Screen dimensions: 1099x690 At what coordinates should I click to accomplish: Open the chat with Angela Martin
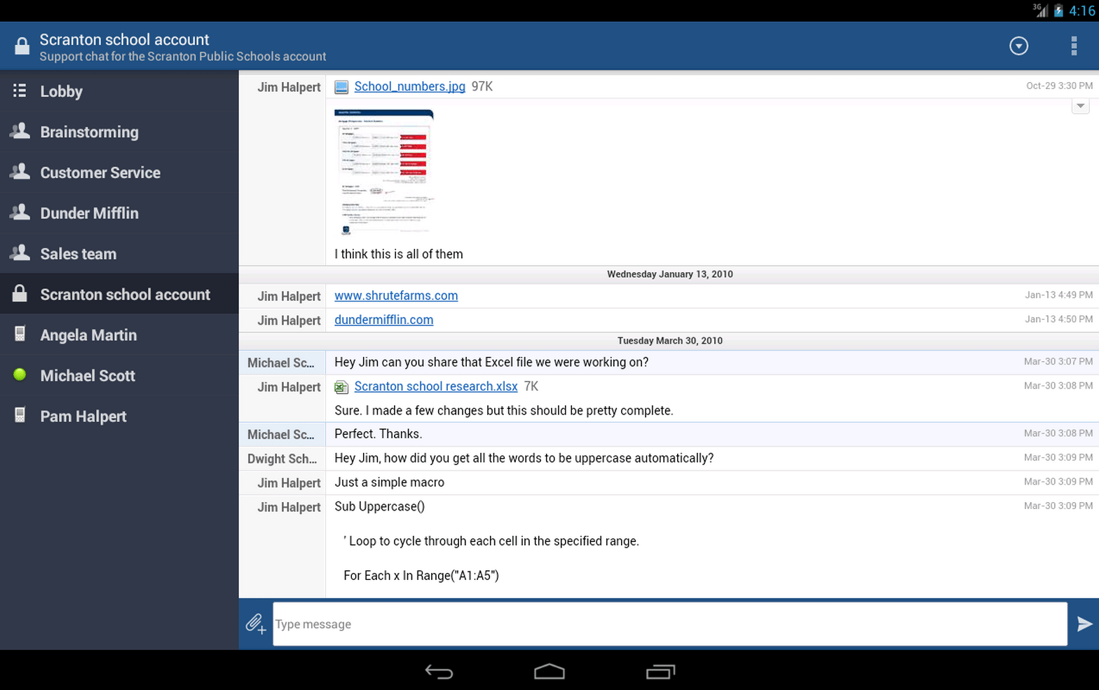click(x=119, y=334)
